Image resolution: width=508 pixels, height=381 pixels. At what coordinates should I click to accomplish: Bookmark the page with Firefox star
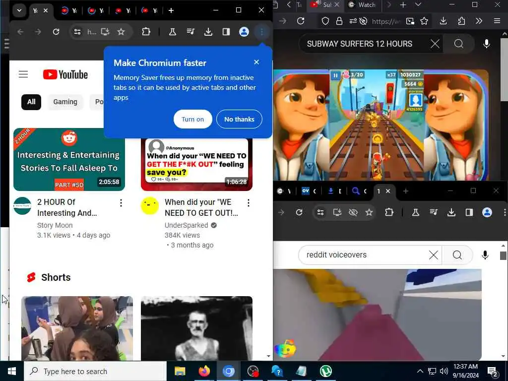tap(424, 21)
